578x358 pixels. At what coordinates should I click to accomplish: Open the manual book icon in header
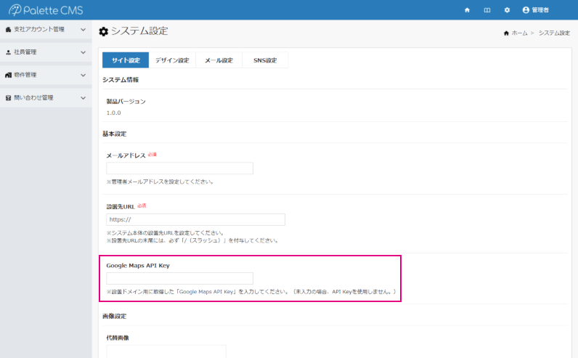487,10
